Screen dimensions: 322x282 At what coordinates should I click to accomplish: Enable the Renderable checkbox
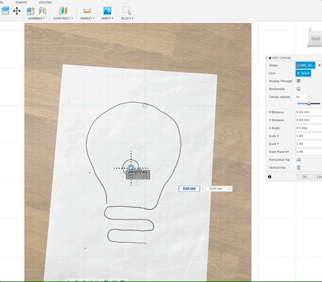298,89
